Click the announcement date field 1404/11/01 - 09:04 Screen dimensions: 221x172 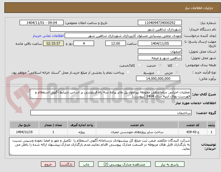pyautogui.click(x=42, y=23)
